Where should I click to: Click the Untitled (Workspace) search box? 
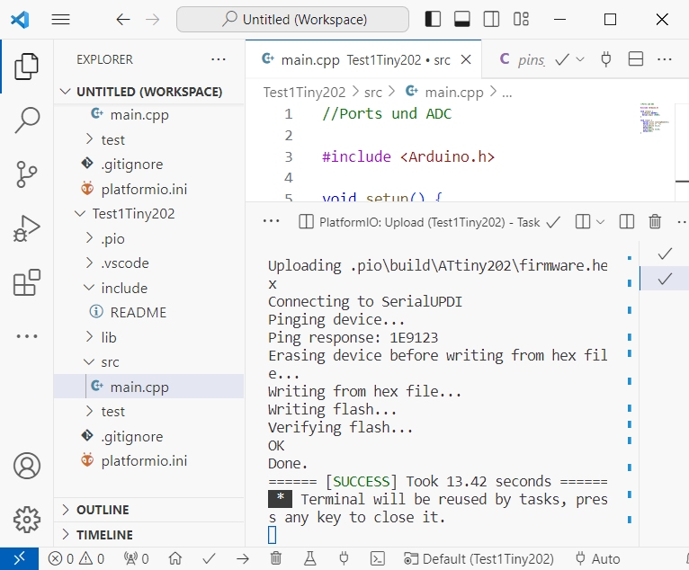click(292, 19)
